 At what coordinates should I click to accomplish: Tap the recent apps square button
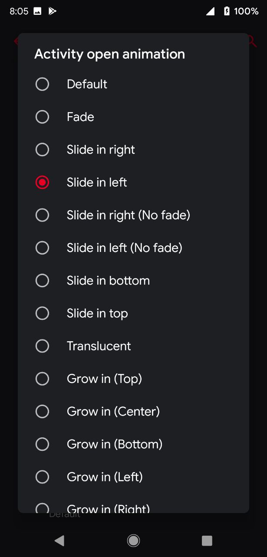coord(207,540)
